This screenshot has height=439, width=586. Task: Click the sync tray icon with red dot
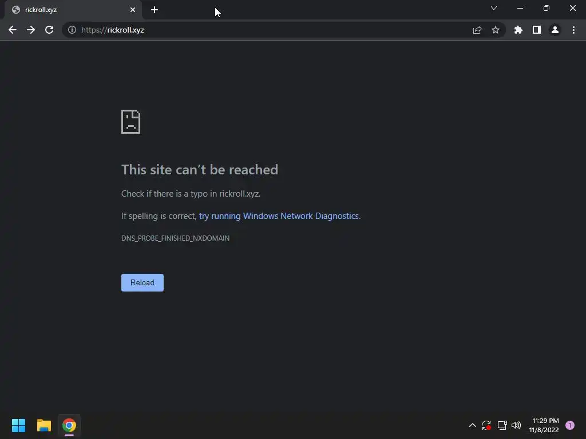pyautogui.click(x=486, y=425)
